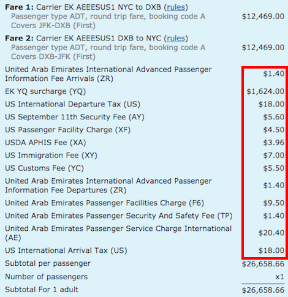This screenshot has height=297, width=288.
Task: Open the rules link for Fare 1
Action: pyautogui.click(x=176, y=7)
